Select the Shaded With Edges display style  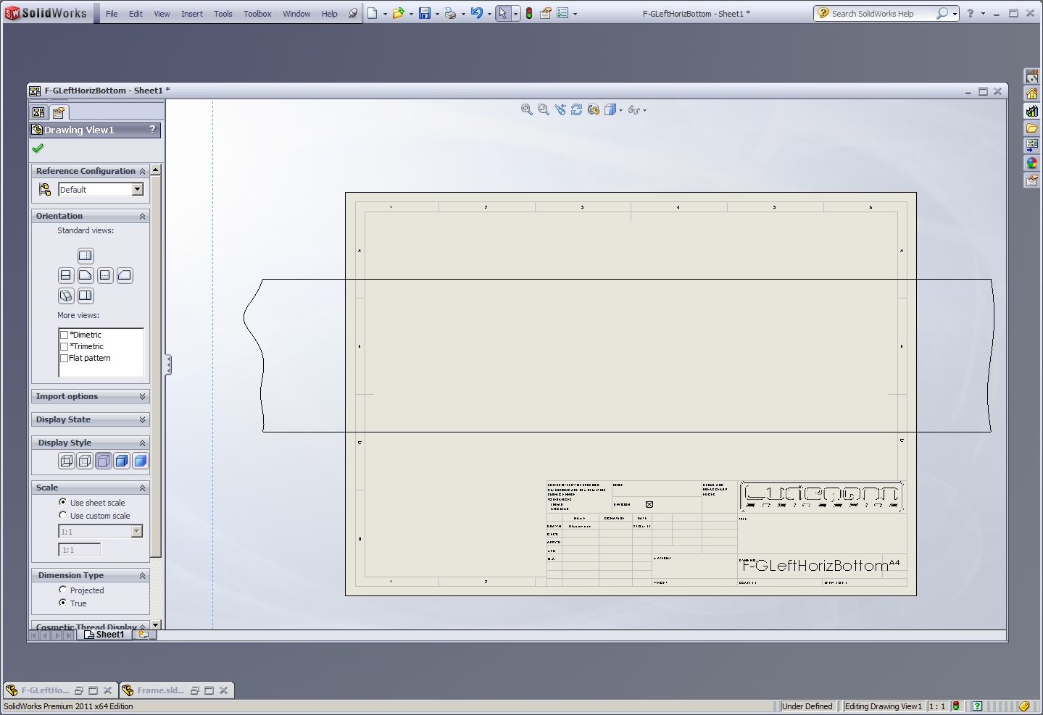(122, 461)
